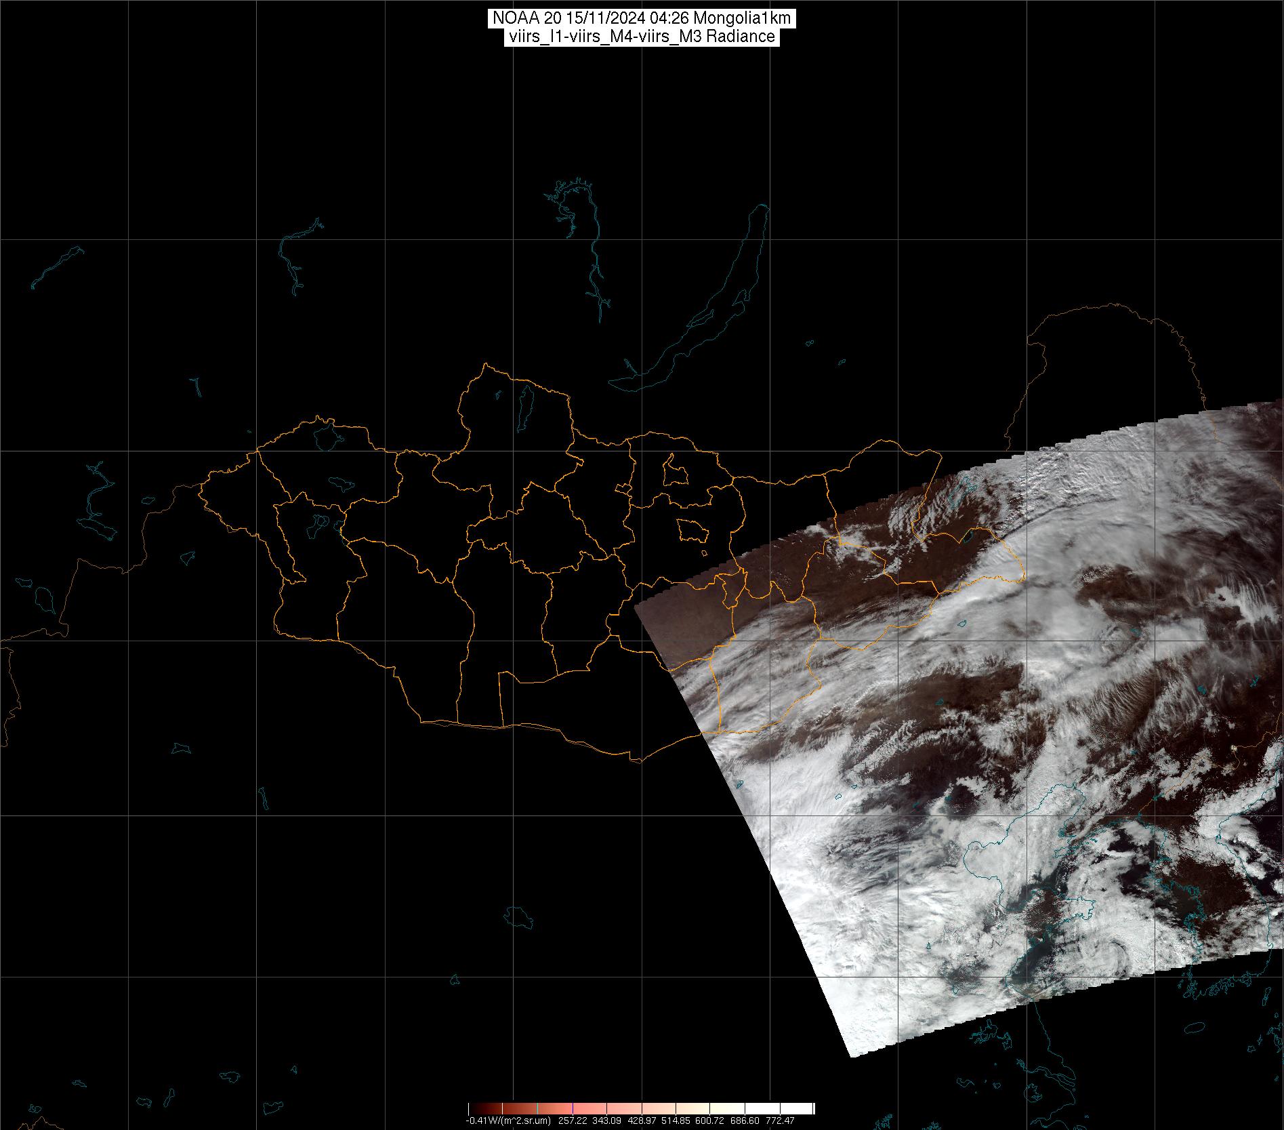Click the subtitle 'viirs_I1-viirs_M4-viirs_M3 Radiance'
The height and width of the screenshot is (1130, 1284).
coord(642,37)
